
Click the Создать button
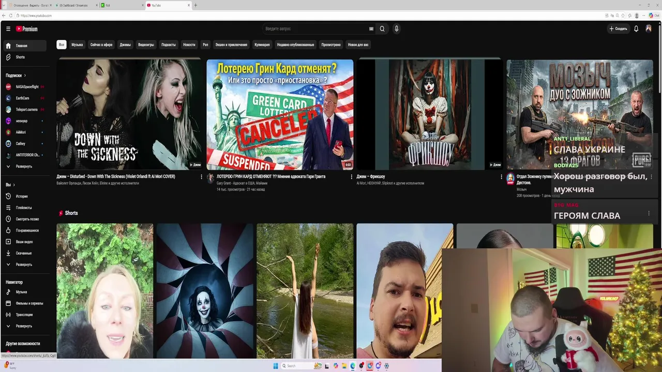click(x=618, y=29)
